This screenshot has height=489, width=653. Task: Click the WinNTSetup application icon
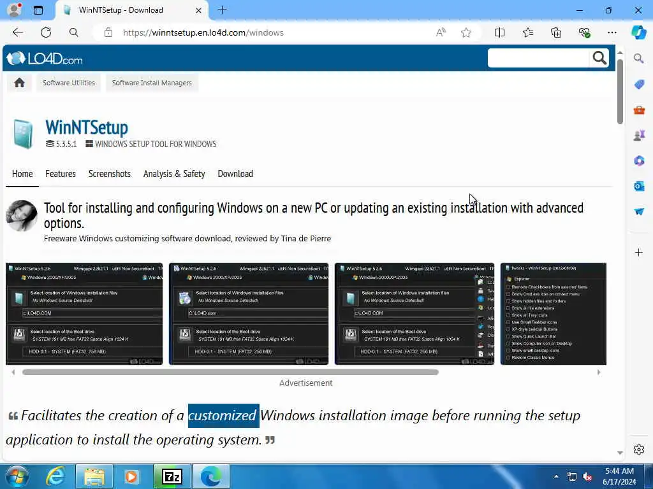[23, 134]
